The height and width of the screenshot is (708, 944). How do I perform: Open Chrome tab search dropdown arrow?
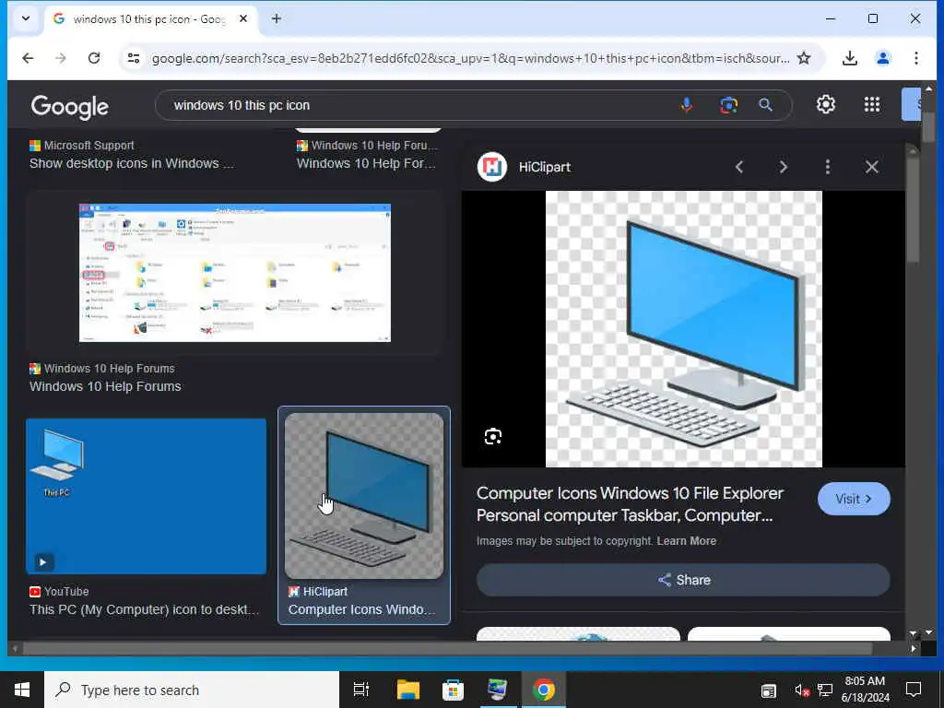[x=25, y=18]
